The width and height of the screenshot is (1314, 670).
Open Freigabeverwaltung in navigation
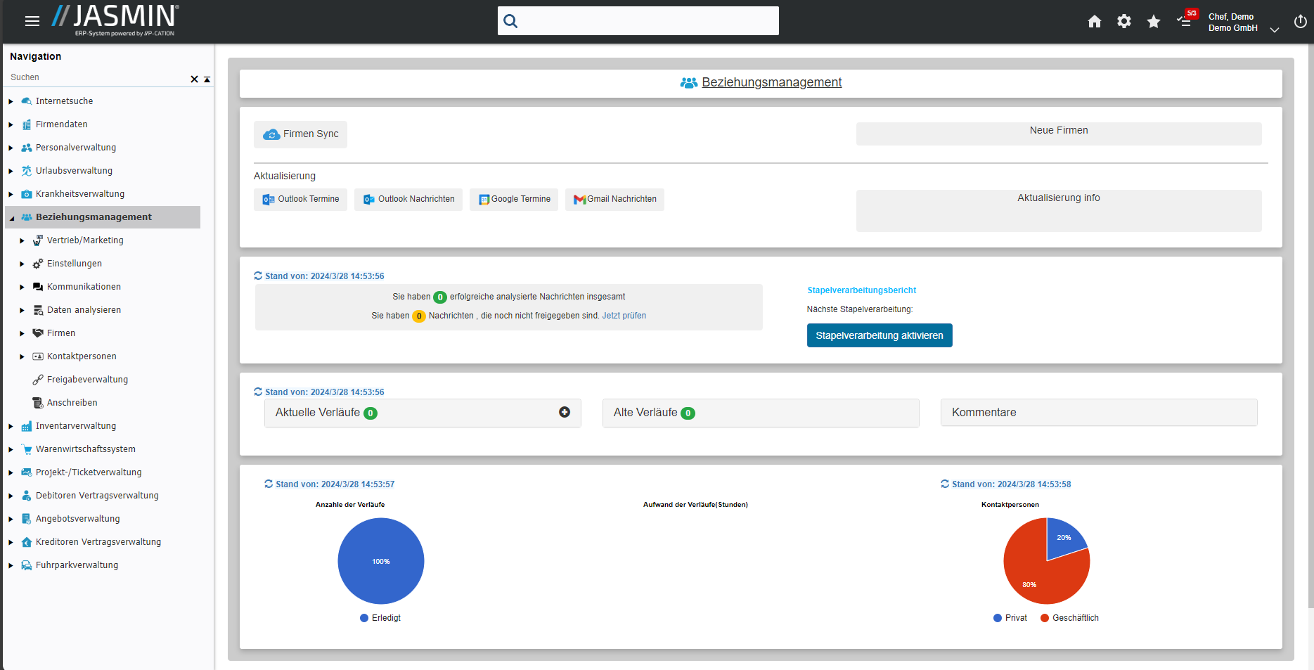87,380
